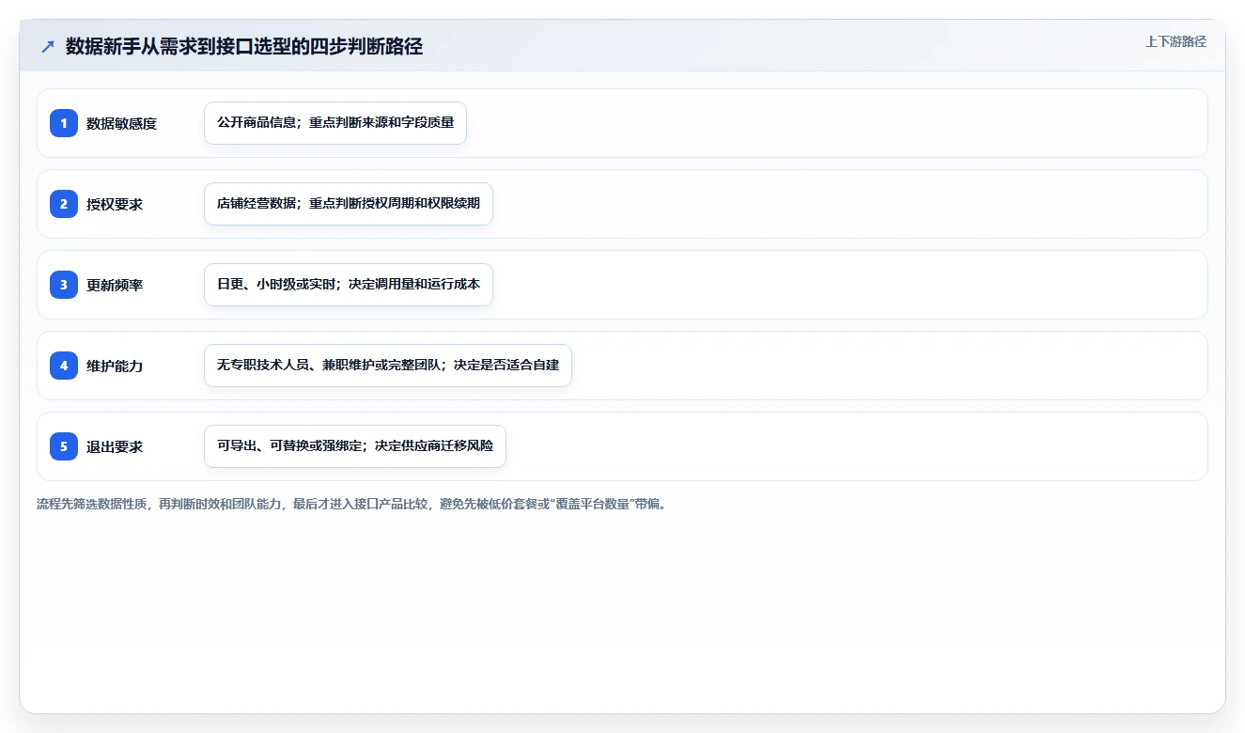Click the 日更、小时级或实时 description chip
Image resolution: width=1245 pixels, height=733 pixels.
click(x=349, y=285)
